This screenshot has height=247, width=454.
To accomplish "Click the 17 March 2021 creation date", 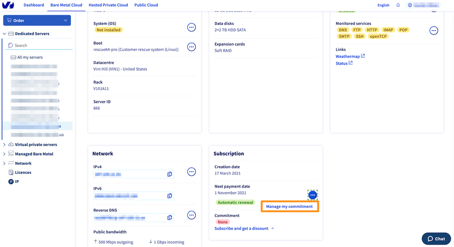I will (228, 173).
